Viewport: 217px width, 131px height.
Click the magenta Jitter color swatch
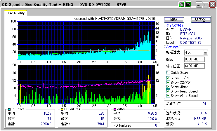(115, 109)
